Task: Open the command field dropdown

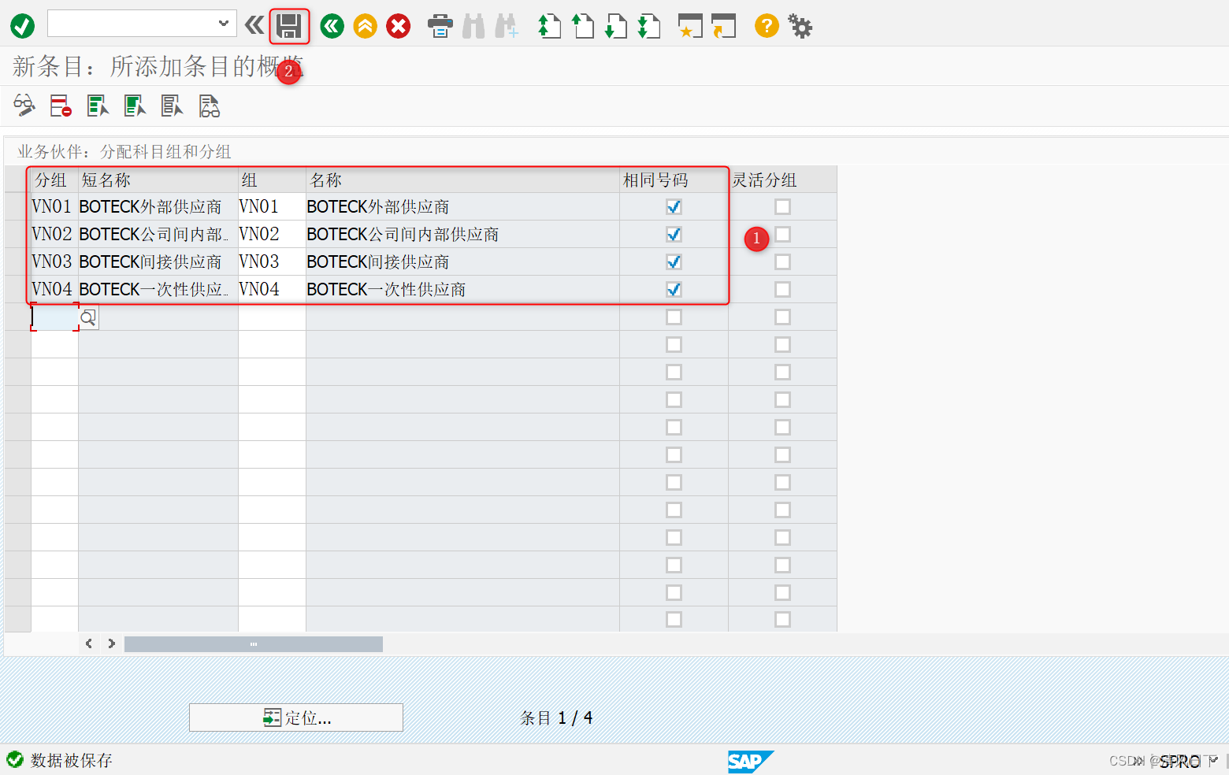Action: 223,24
